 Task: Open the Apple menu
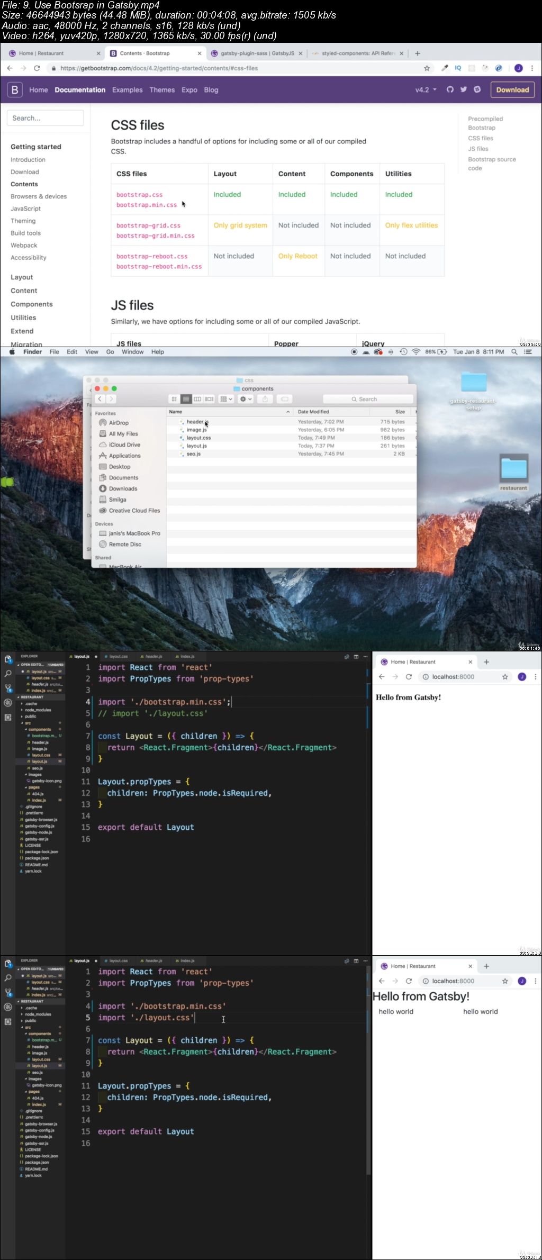[x=12, y=352]
